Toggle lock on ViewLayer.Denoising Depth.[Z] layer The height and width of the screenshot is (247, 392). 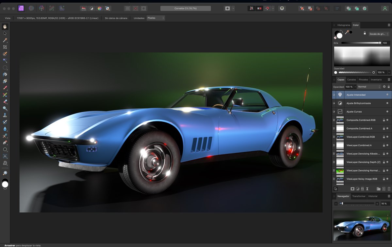pos(384,162)
